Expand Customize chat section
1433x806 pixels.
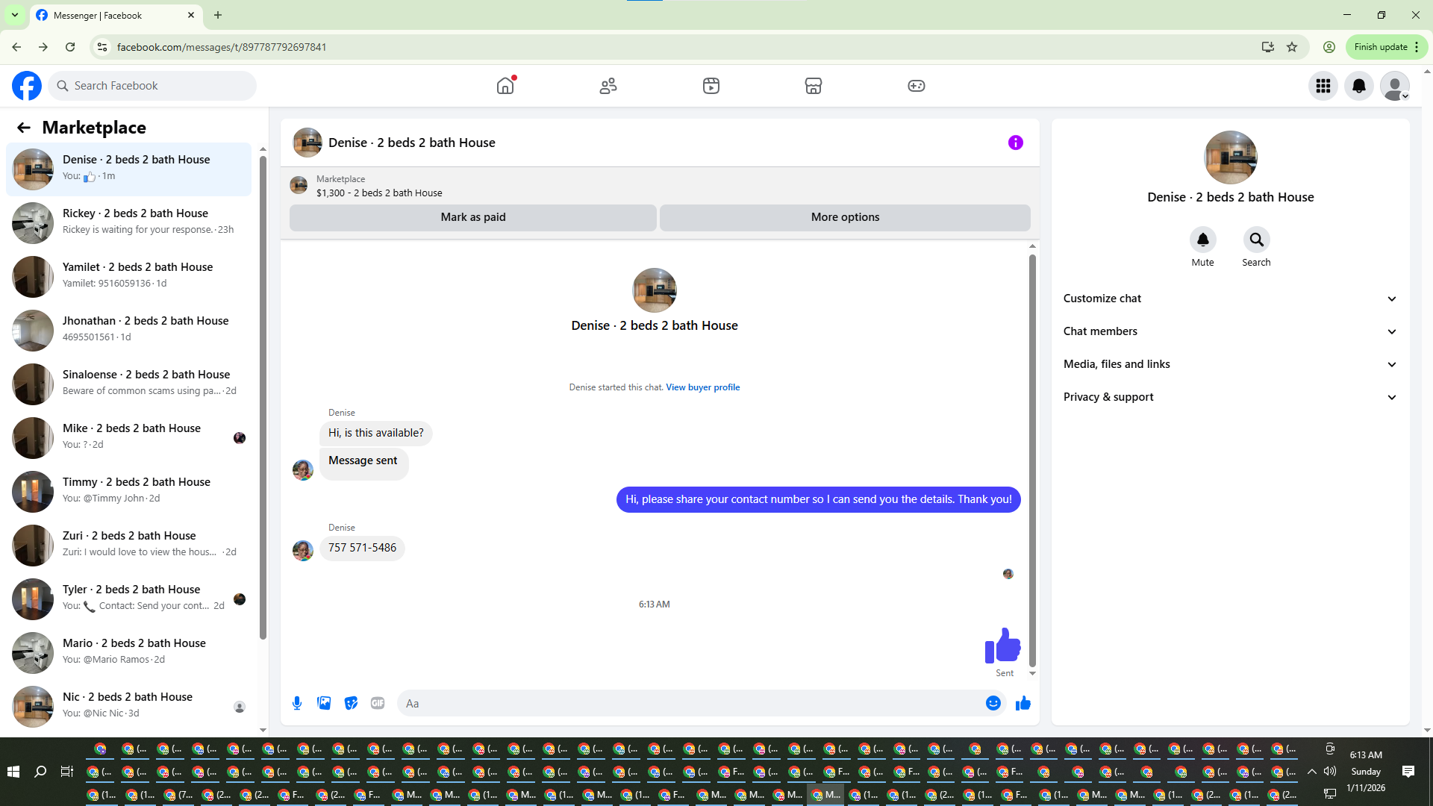point(1230,299)
